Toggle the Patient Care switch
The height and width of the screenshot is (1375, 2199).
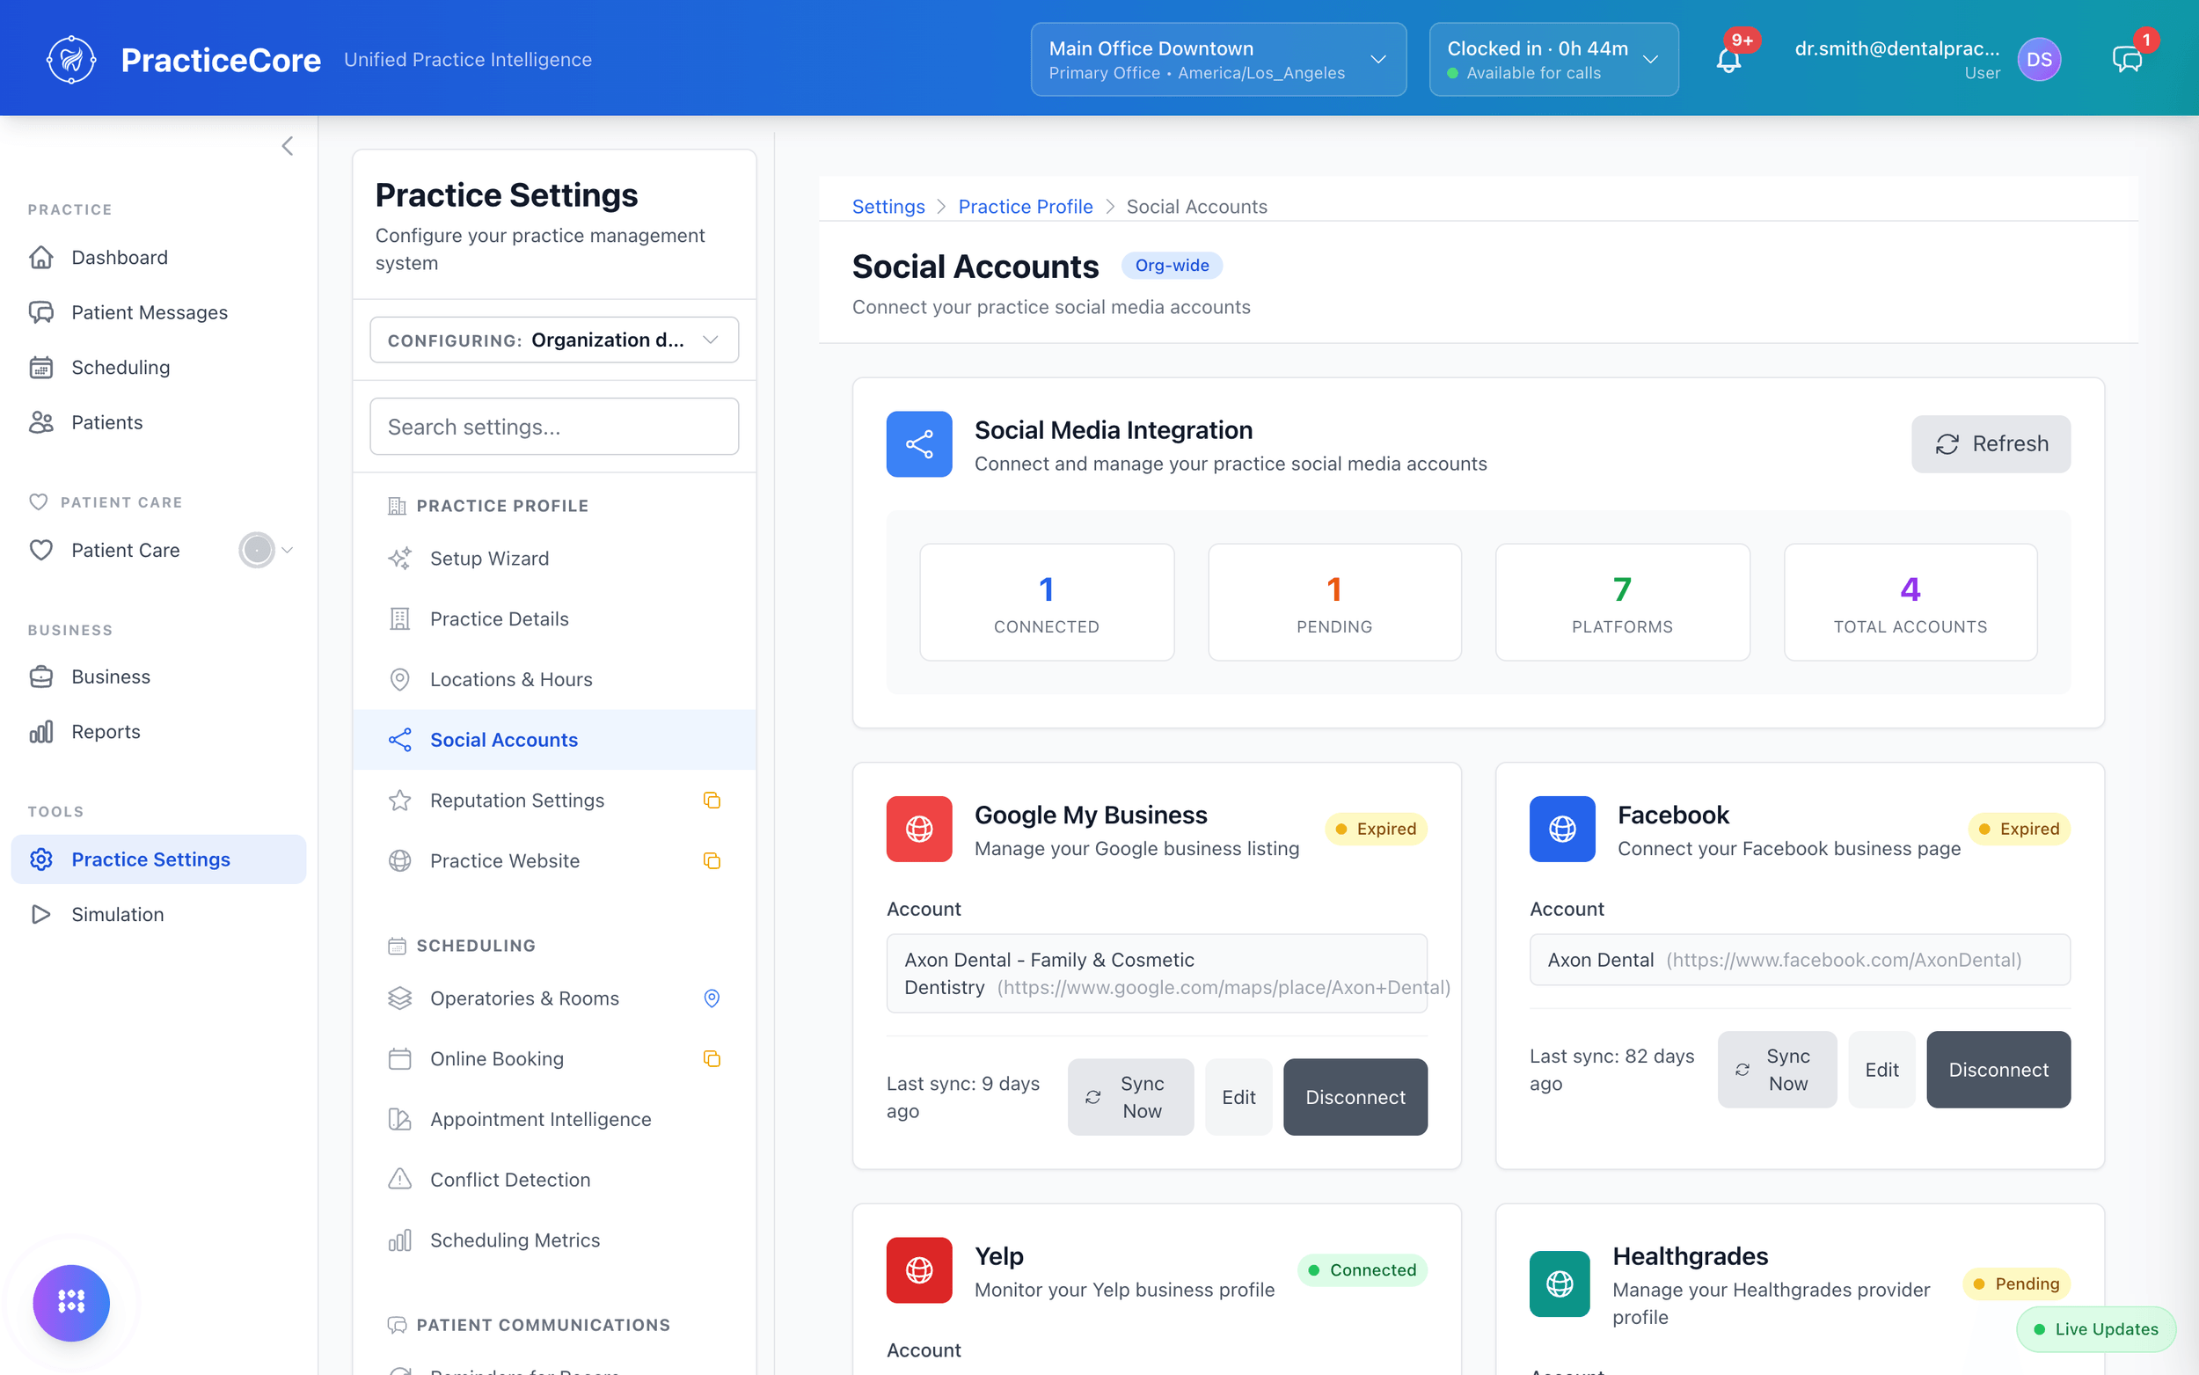point(256,550)
